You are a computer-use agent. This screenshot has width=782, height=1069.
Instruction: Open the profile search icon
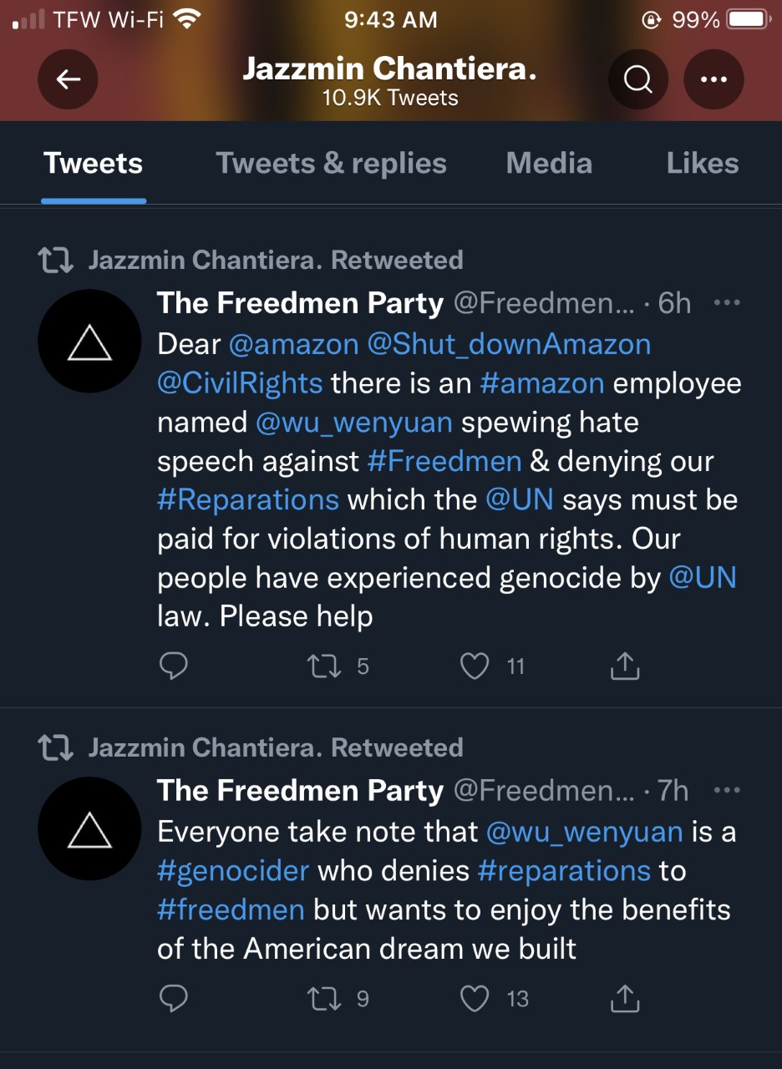coord(638,79)
